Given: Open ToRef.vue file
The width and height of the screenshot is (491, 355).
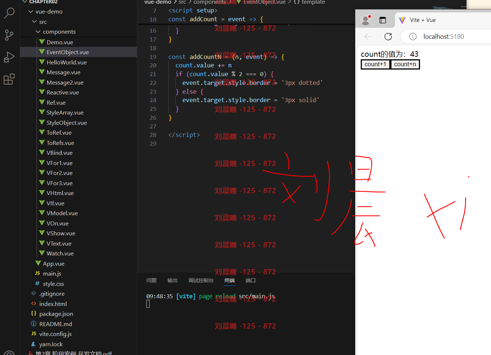Looking at the screenshot, I should pyautogui.click(x=59, y=133).
